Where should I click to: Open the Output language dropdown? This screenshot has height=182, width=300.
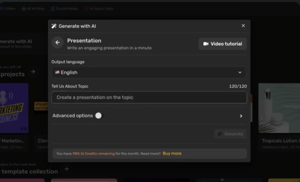click(149, 72)
